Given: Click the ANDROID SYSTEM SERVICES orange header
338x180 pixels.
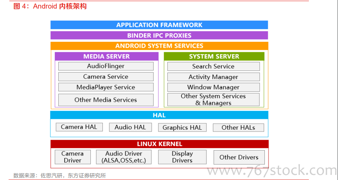Looking at the screenshot, I should pyautogui.click(x=159, y=46).
